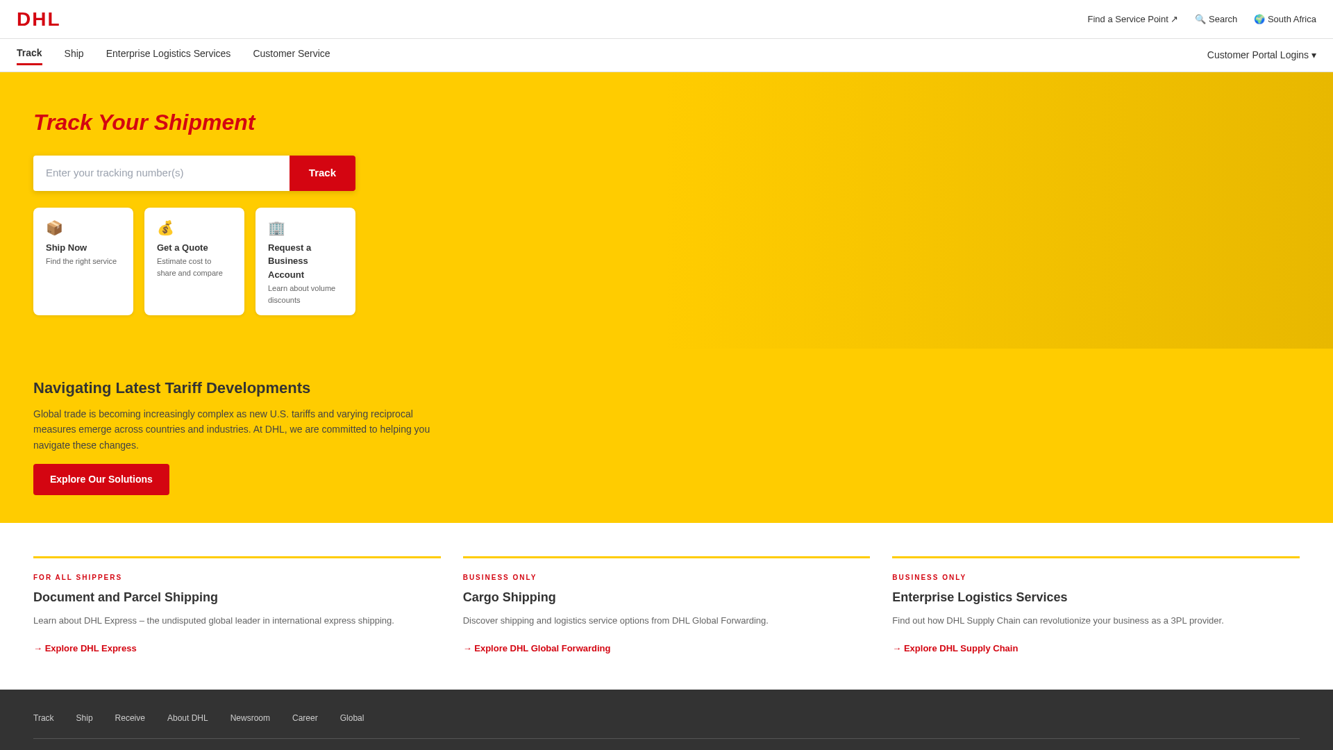1333x750 pixels.
Task: Click Explore Our Solutions button
Action: (x=101, y=479)
